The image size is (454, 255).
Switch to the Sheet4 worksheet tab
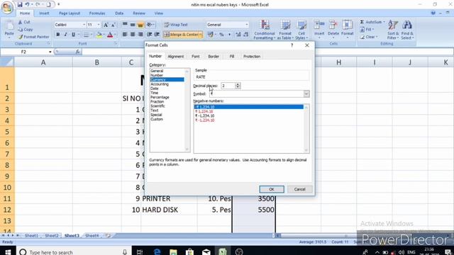point(92,236)
